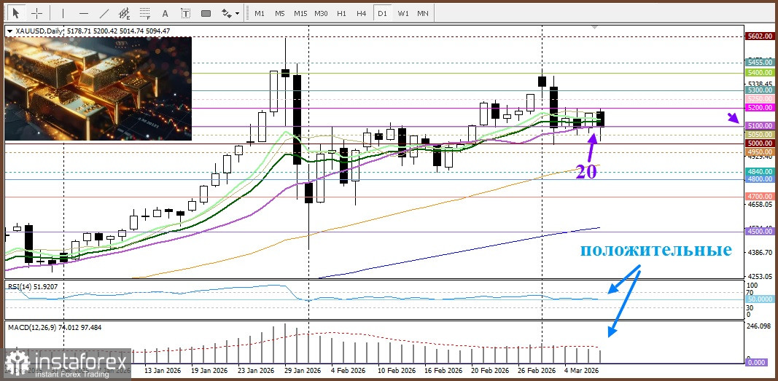
Task: Click the 4800.00 price level label
Action: [x=761, y=179]
